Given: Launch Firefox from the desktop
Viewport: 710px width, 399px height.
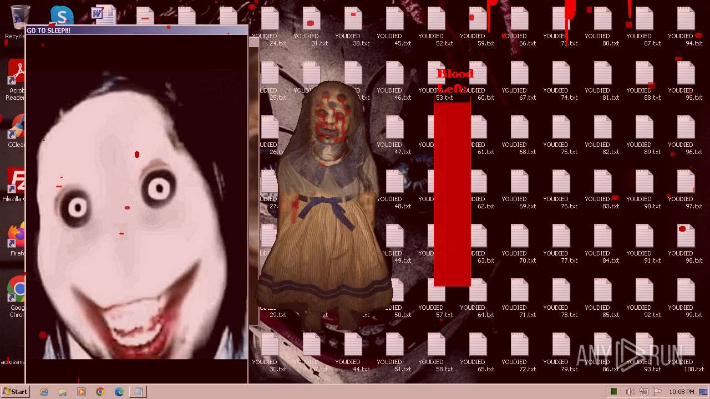Looking at the screenshot, I should (17, 239).
